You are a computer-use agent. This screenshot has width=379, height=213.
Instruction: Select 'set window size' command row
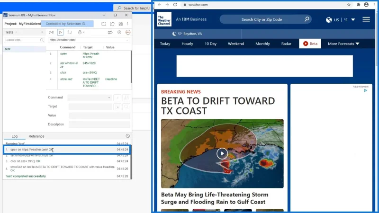(x=88, y=65)
